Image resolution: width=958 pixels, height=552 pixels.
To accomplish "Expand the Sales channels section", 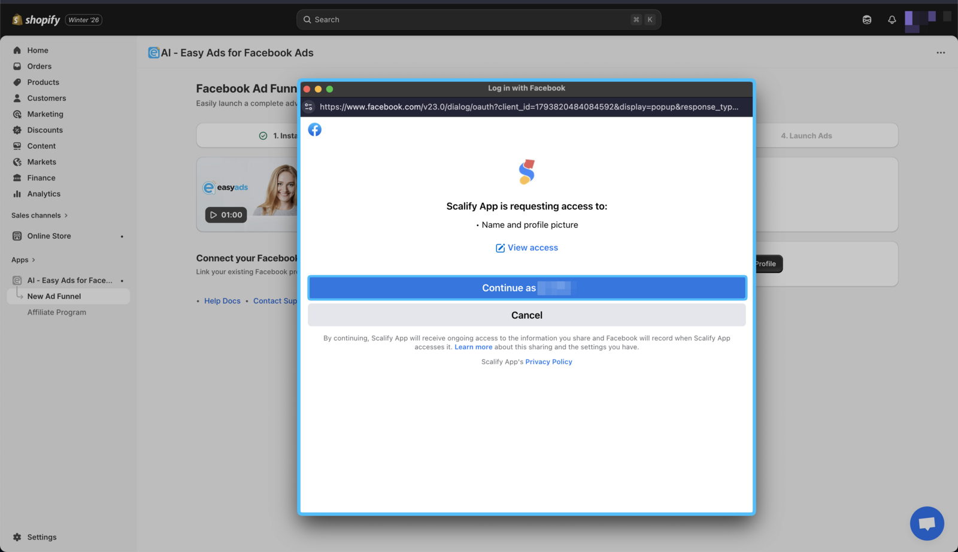I will 40,215.
